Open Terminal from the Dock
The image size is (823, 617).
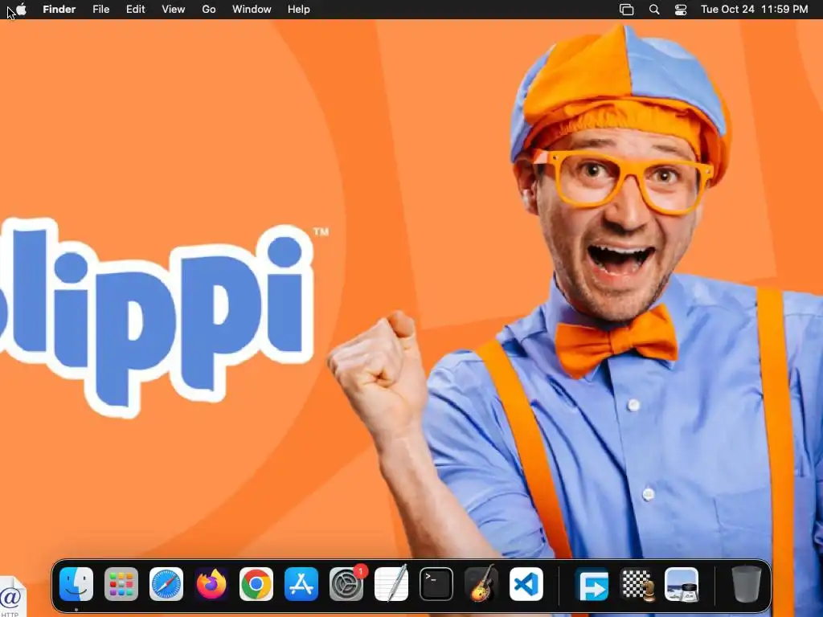[436, 584]
